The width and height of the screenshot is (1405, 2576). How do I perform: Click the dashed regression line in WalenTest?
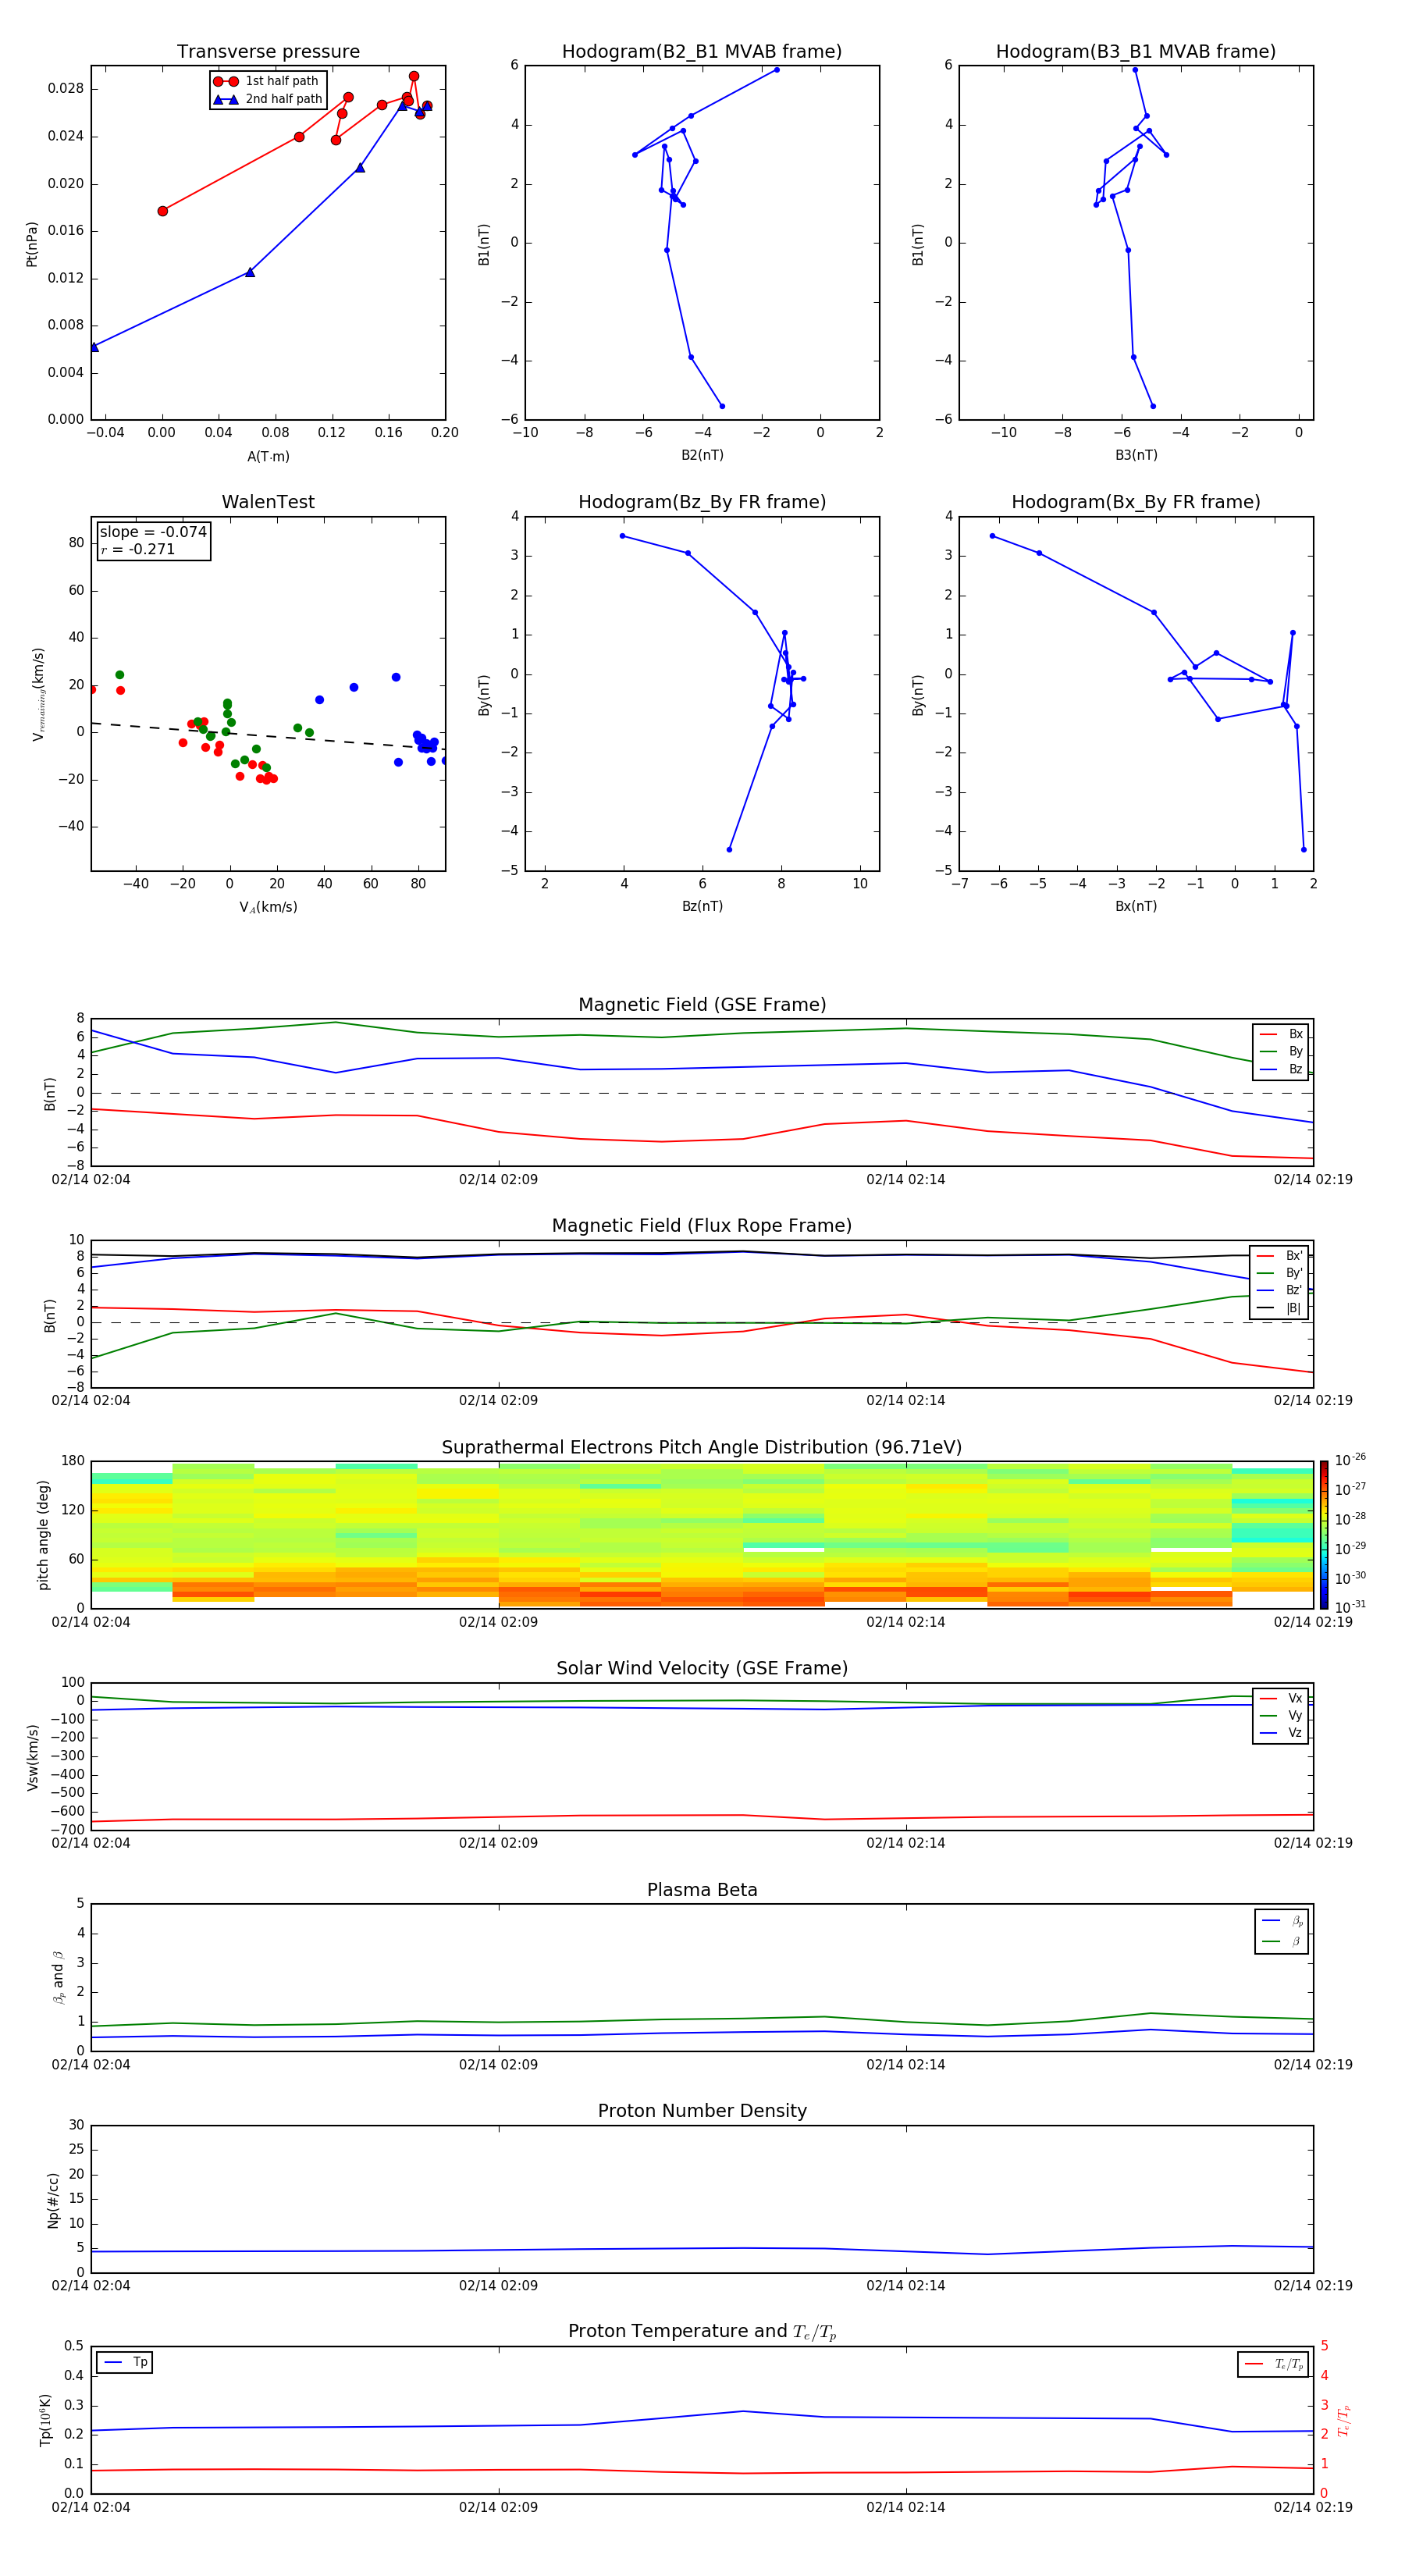pyautogui.click(x=268, y=736)
